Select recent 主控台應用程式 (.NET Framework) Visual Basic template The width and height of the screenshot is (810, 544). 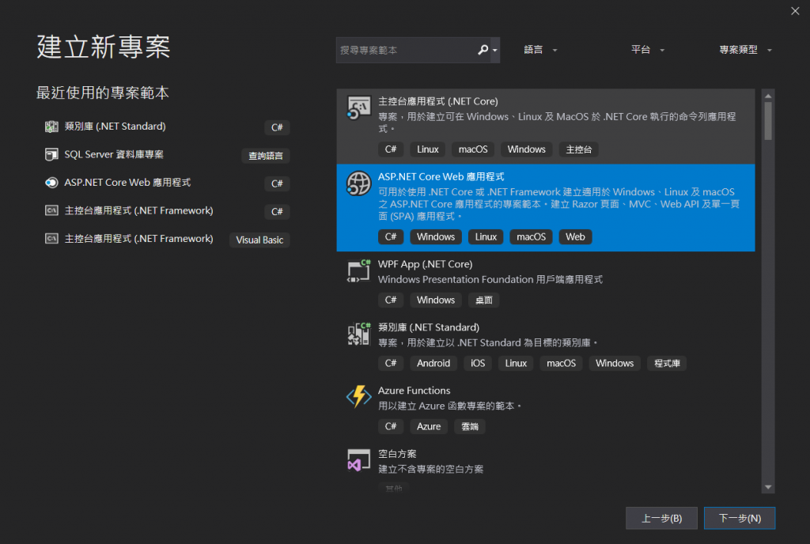click(x=138, y=239)
